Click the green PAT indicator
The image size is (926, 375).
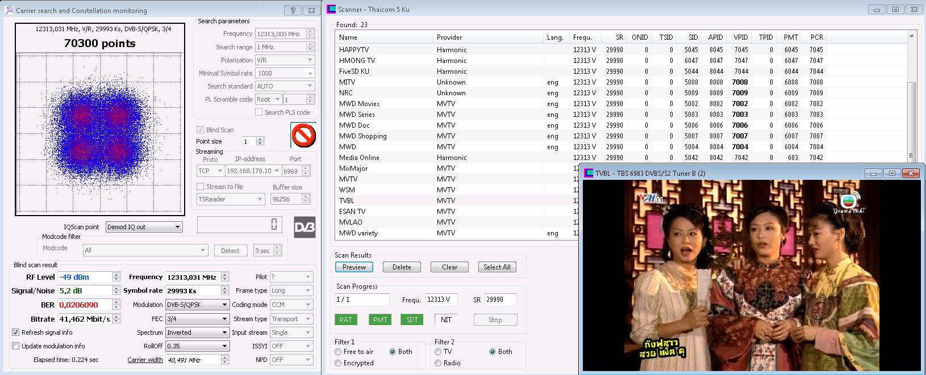(346, 320)
